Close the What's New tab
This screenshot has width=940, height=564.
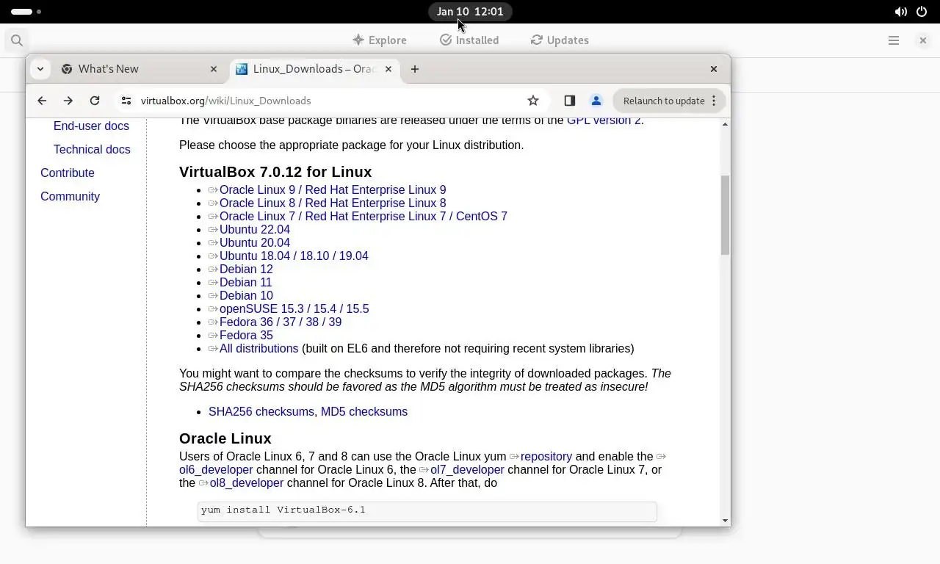(x=214, y=69)
